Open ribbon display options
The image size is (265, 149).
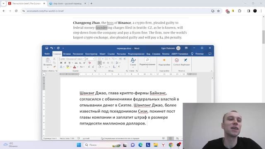(186, 48)
